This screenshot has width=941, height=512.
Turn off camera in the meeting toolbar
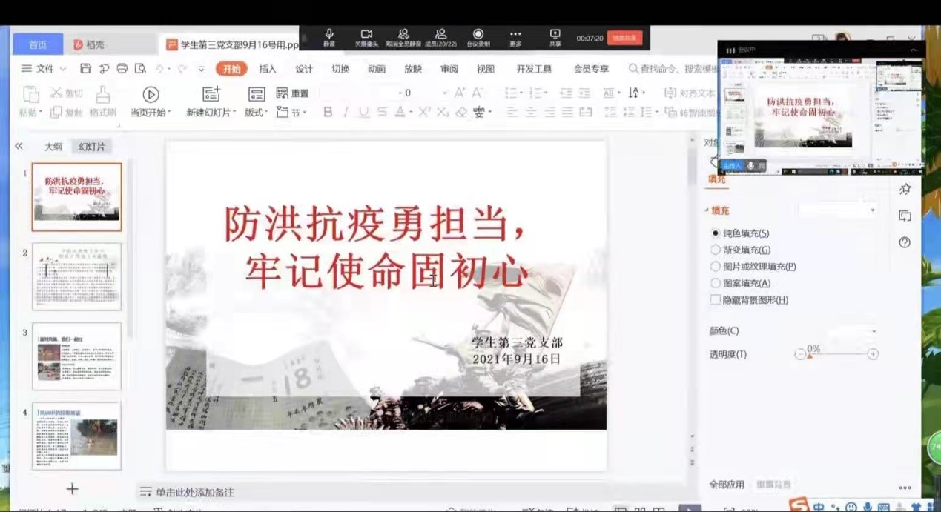point(366,38)
